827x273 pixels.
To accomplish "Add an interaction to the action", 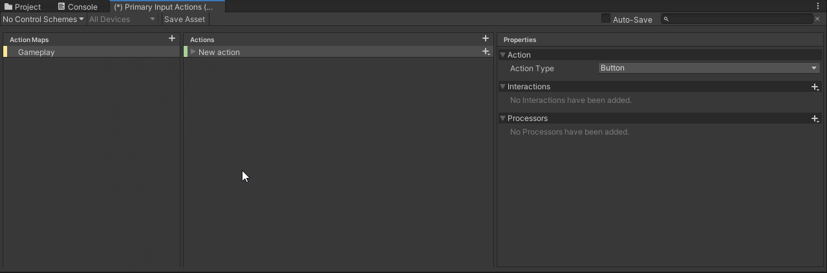I will 815,87.
